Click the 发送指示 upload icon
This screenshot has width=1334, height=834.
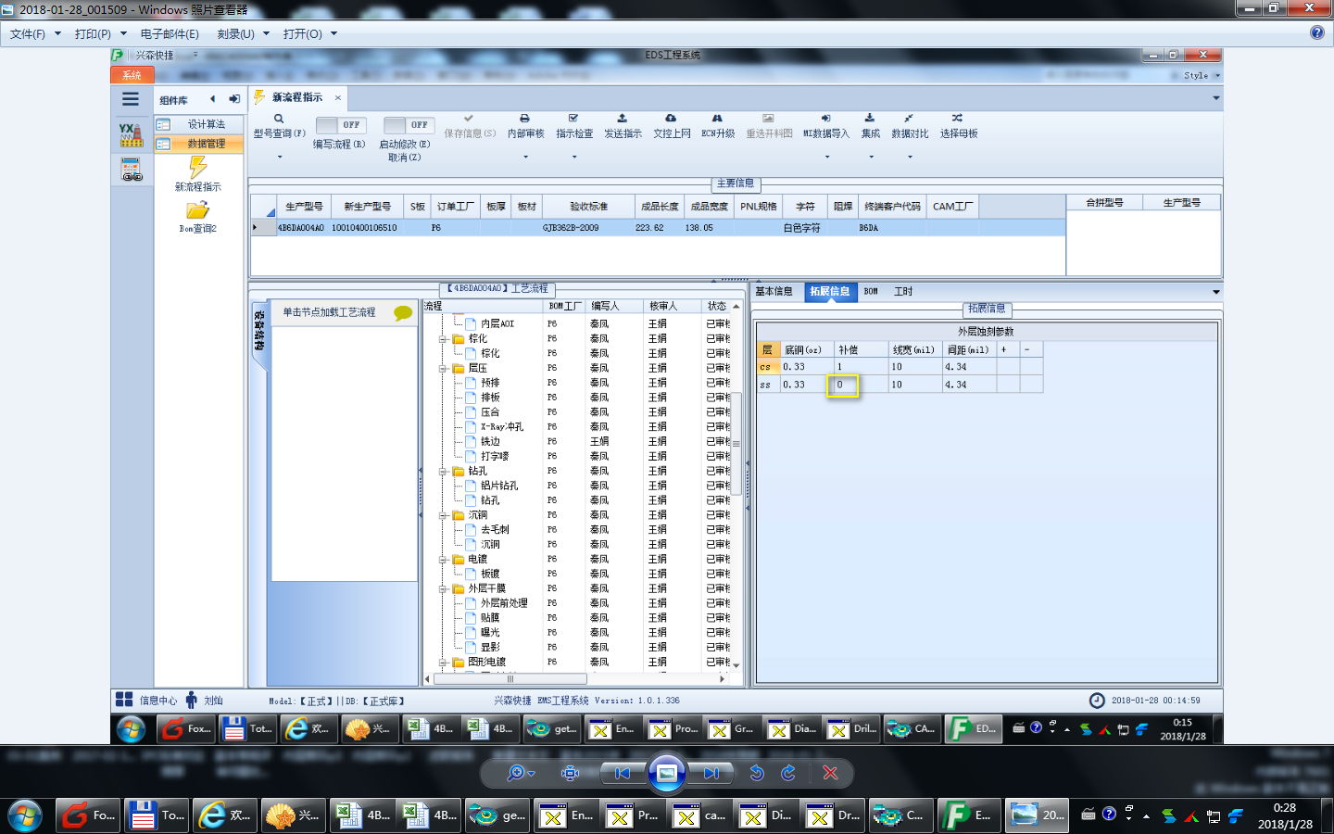click(623, 119)
